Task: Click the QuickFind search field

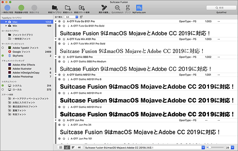Action: pos(221,8)
